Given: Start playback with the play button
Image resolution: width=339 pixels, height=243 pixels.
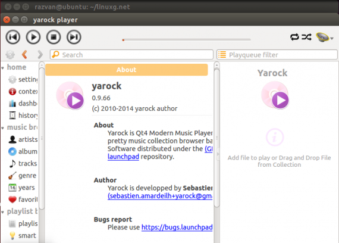Looking at the screenshot, I should (33, 37).
